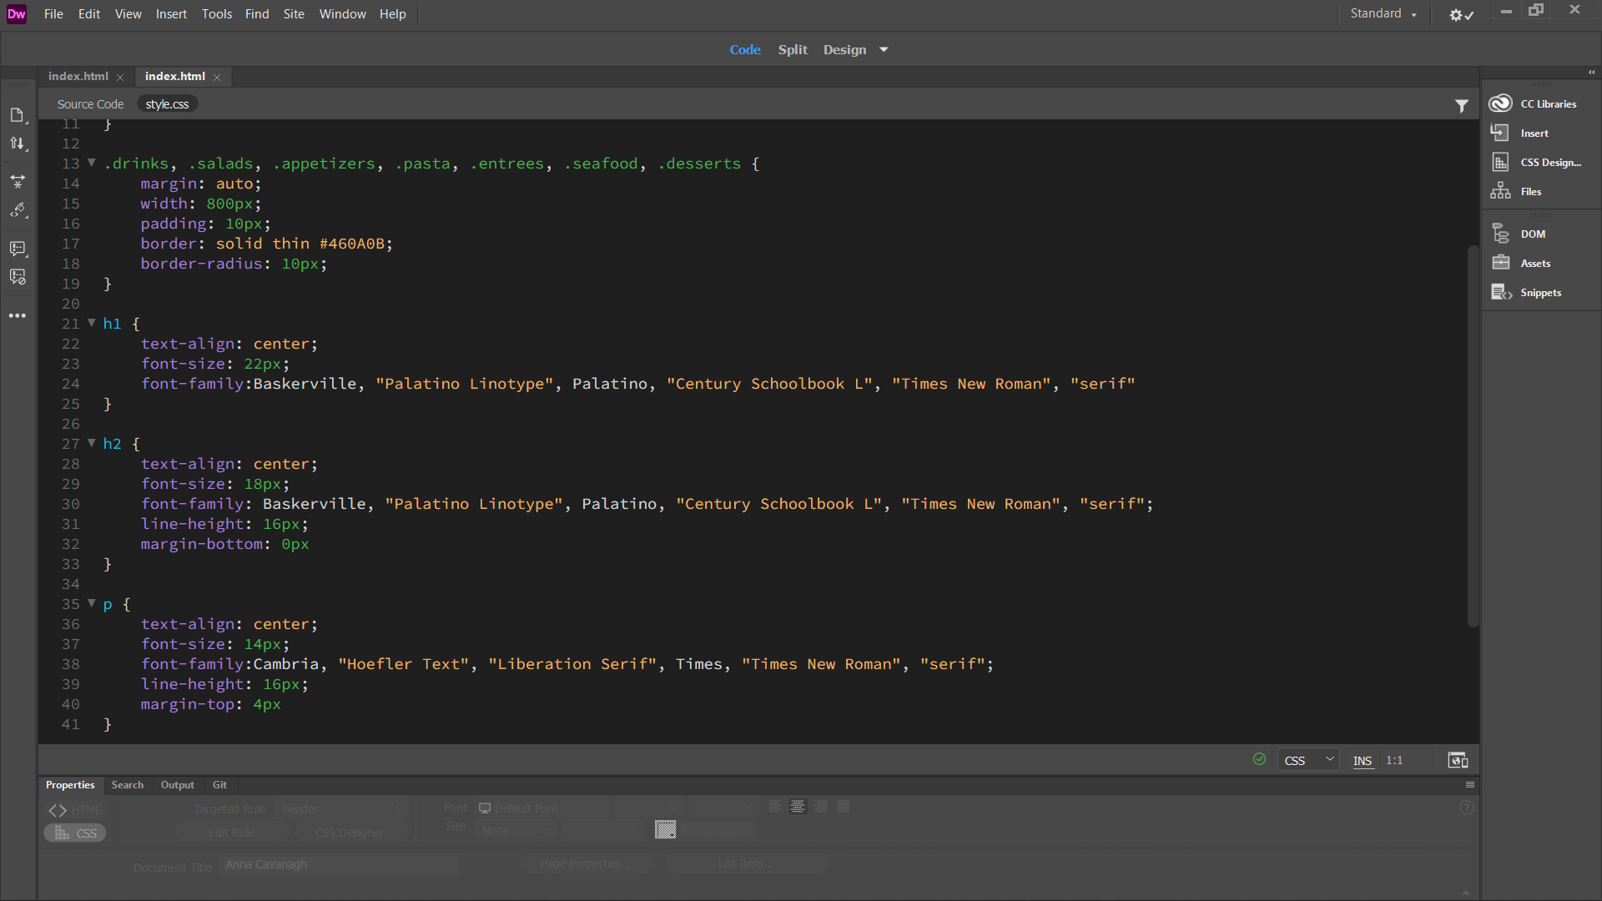Click the Format Source Code icon
This screenshot has width=1602, height=901.
coord(18,210)
